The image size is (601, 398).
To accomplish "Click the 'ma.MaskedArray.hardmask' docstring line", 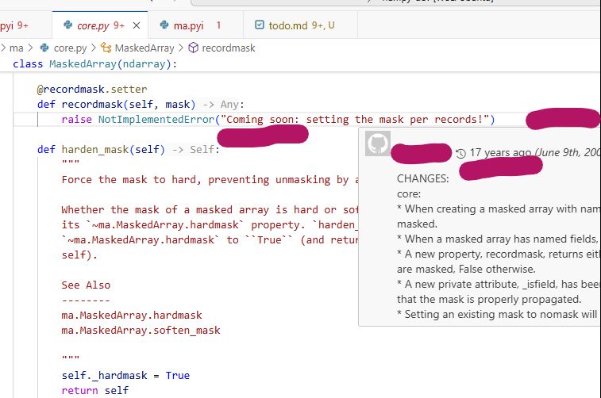I will [x=132, y=315].
